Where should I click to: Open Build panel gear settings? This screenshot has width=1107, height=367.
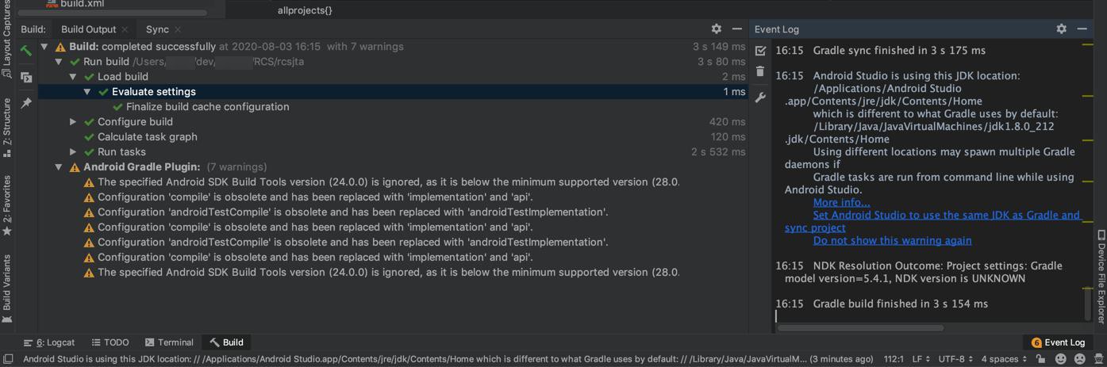coord(716,29)
